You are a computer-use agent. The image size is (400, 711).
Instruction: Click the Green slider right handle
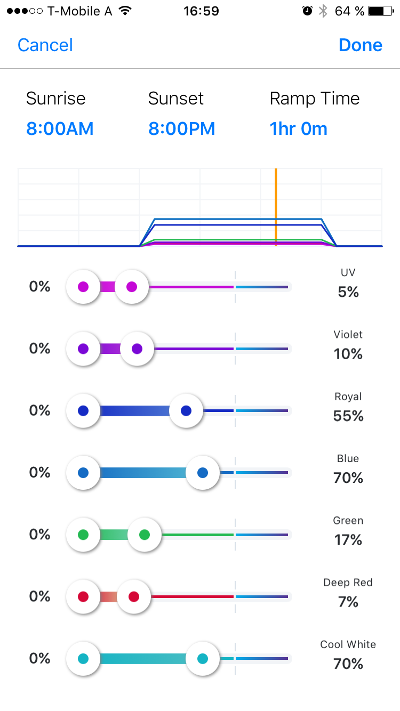tap(145, 535)
